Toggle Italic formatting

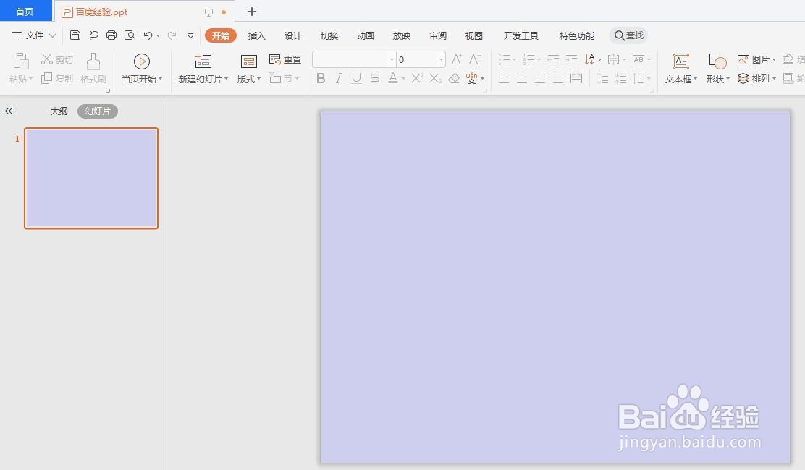click(338, 78)
